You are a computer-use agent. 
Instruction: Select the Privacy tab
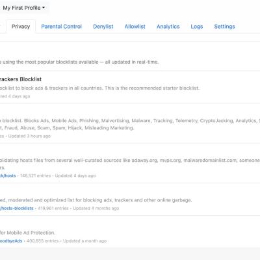pos(21,27)
